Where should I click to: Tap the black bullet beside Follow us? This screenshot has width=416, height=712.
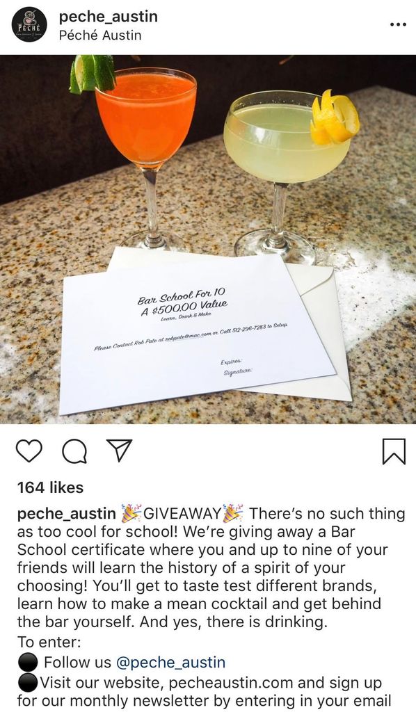coord(27,663)
